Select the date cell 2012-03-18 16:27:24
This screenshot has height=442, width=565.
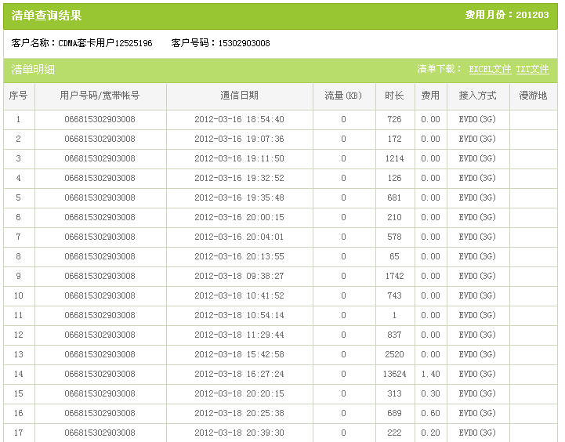pos(239,374)
